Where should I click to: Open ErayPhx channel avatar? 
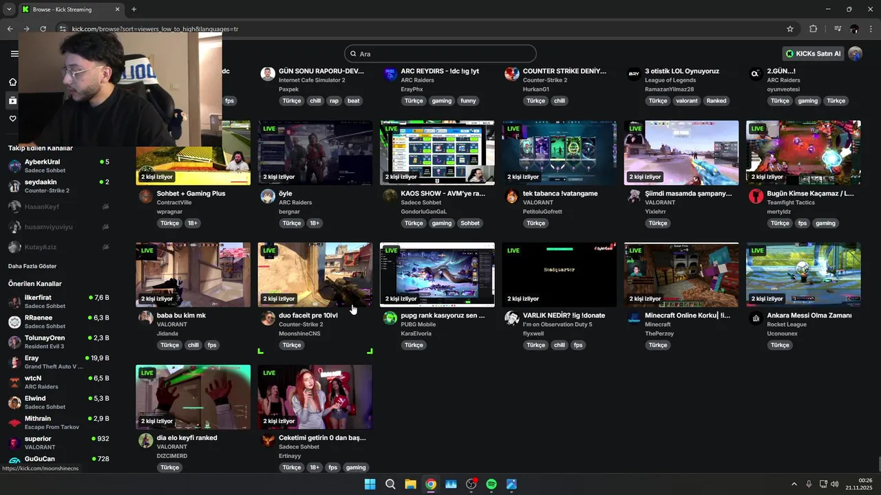390,74
